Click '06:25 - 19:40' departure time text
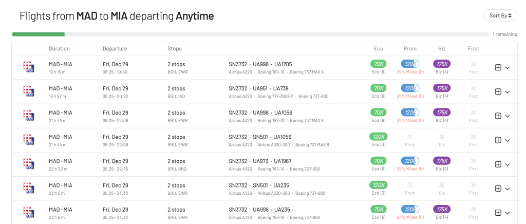 (x=115, y=72)
